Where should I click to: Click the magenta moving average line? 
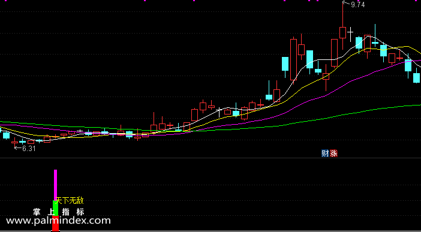tap(349, 82)
